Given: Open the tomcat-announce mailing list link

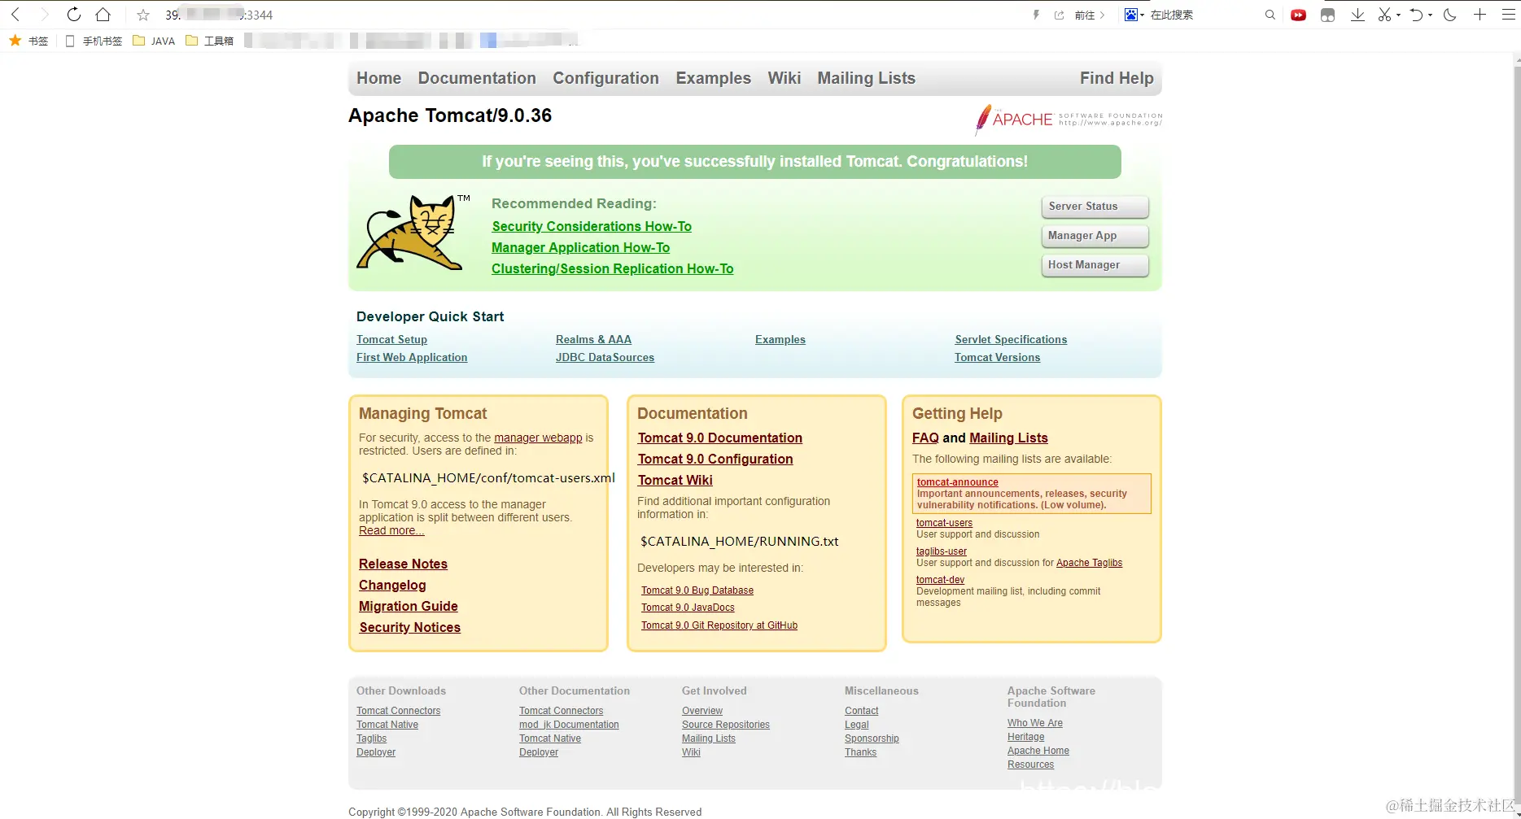Looking at the screenshot, I should pyautogui.click(x=958, y=482).
